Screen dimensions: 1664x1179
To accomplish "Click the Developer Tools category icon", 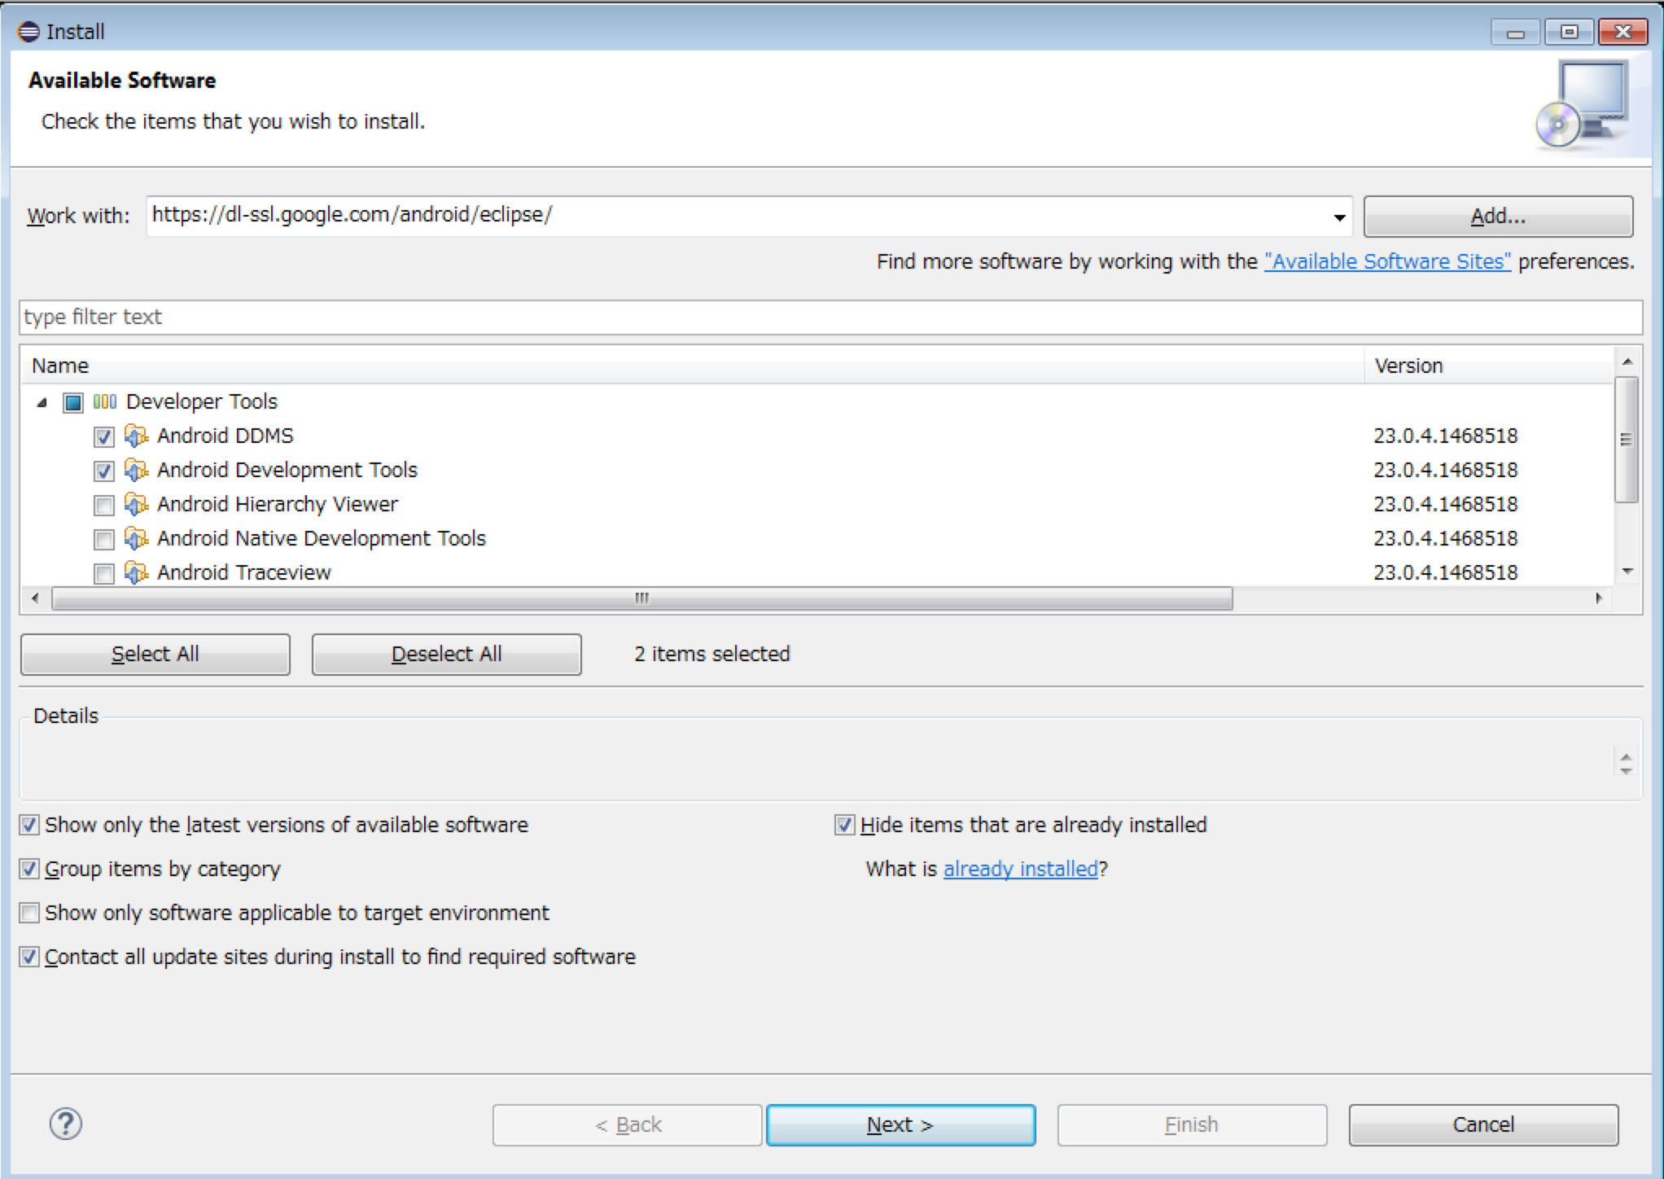I will pos(105,401).
